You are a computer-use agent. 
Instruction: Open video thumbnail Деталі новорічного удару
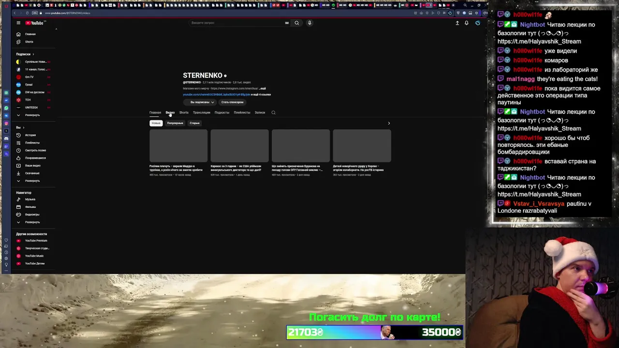point(362,146)
